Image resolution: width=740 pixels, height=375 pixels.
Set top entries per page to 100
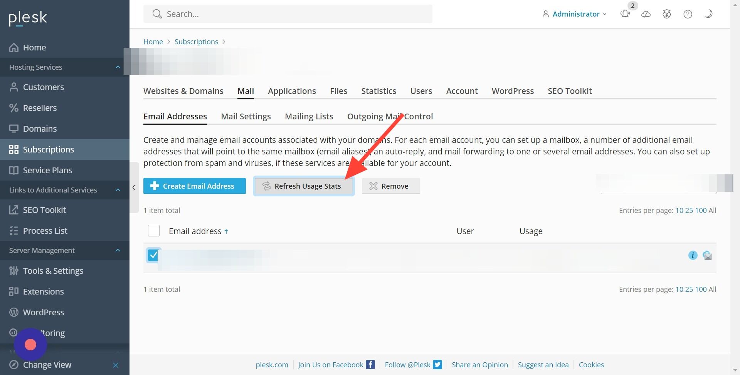coord(701,210)
